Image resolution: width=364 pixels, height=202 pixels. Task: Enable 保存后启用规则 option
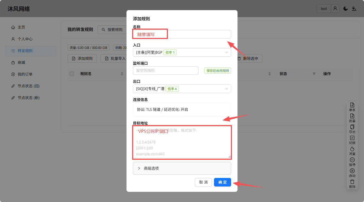tap(217, 71)
